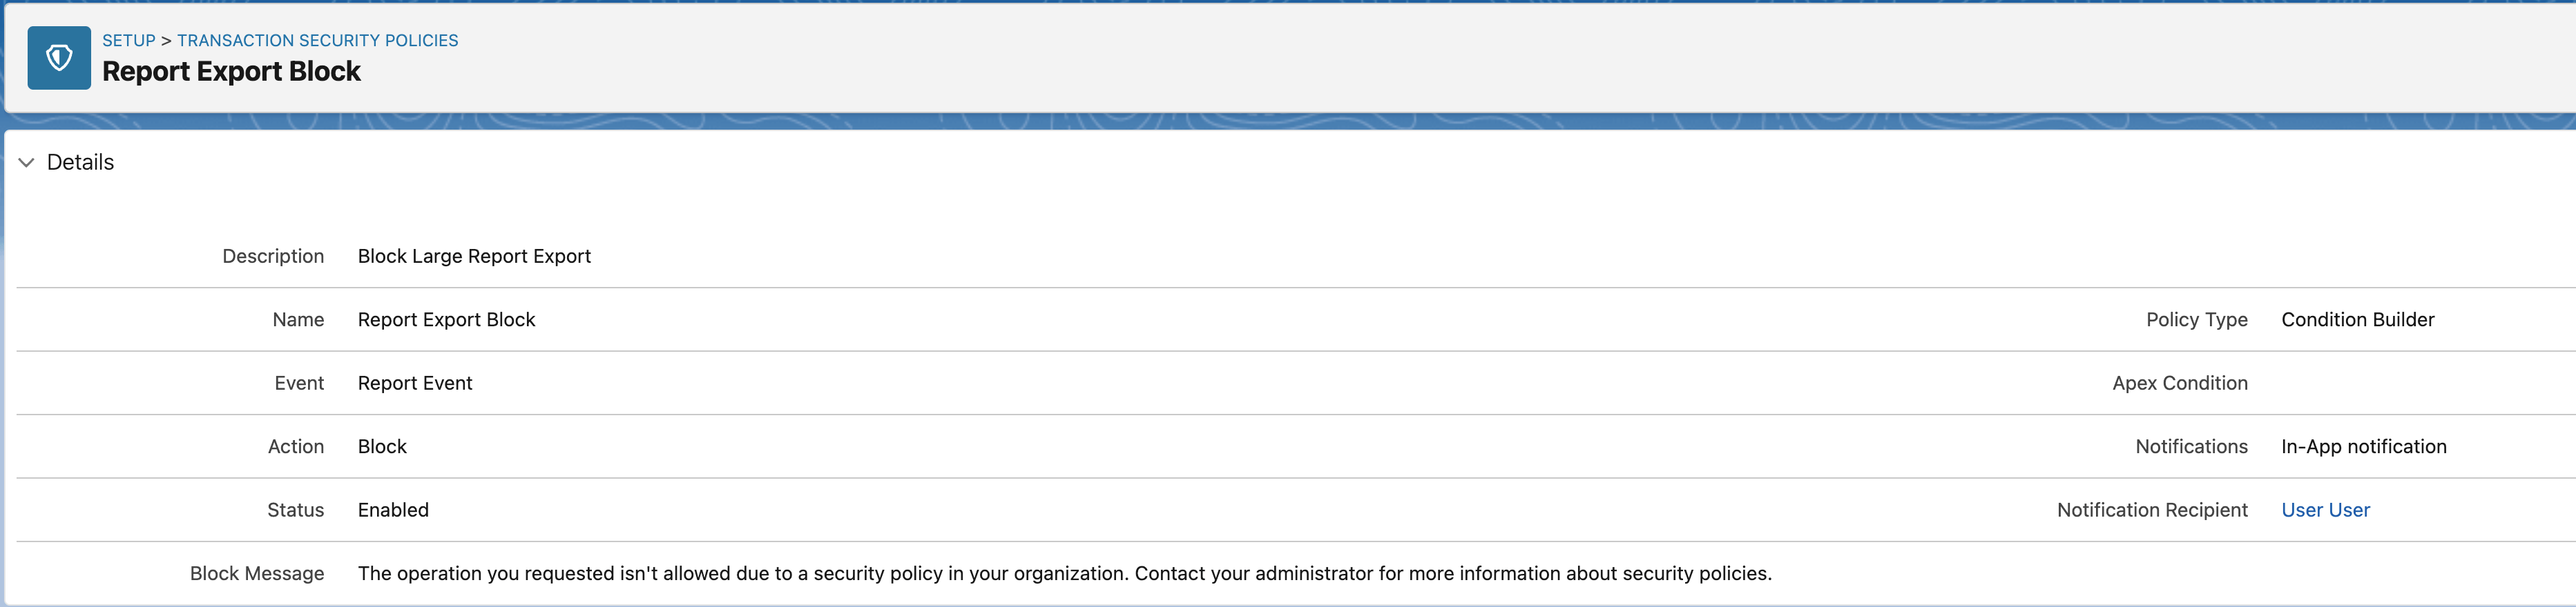Image resolution: width=2576 pixels, height=607 pixels.
Task: Click the 'Condition Builder' policy type value
Action: [x=2357, y=319]
